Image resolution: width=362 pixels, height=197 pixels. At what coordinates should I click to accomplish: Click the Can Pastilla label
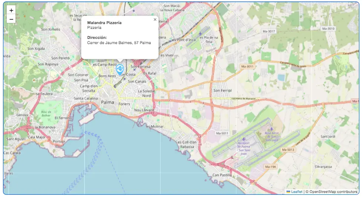click(222, 175)
